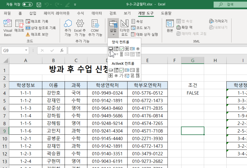Screen dimensions: 247x168
Task: Open the Visual Basic editor
Action: (x=7, y=28)
